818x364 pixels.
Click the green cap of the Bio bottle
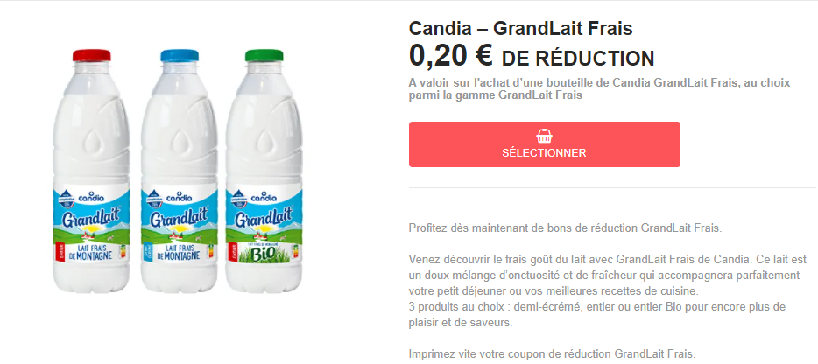tap(264, 55)
